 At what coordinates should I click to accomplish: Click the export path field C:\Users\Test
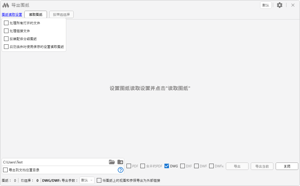[54, 162]
